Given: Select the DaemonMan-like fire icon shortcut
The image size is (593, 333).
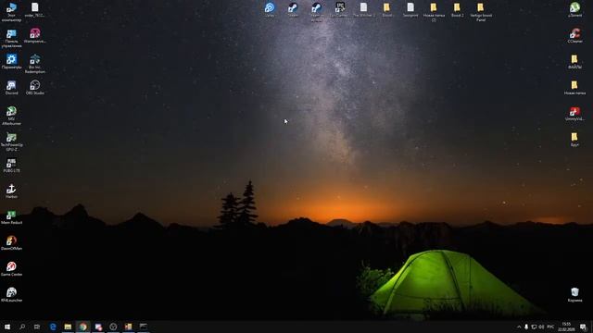Looking at the screenshot, I should point(11,242).
